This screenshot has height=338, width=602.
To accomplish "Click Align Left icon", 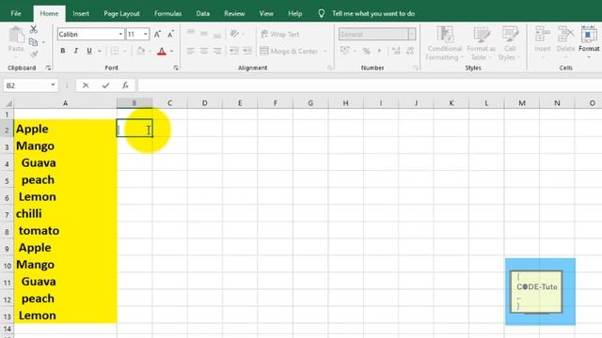I will coord(191,51).
